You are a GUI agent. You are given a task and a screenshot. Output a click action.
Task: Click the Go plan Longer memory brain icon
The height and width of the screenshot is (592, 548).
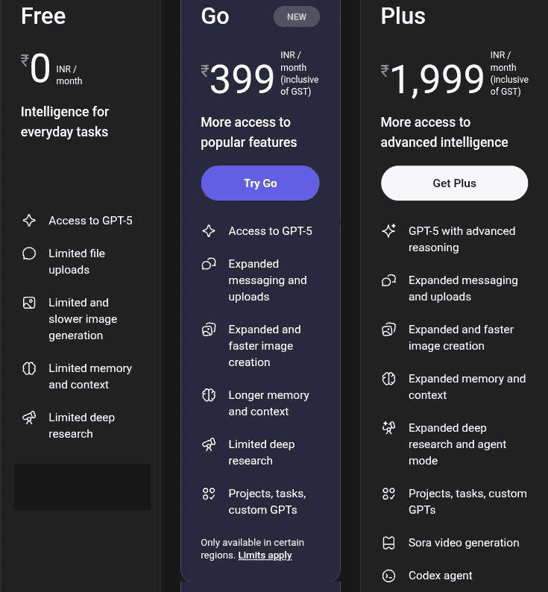tap(209, 395)
